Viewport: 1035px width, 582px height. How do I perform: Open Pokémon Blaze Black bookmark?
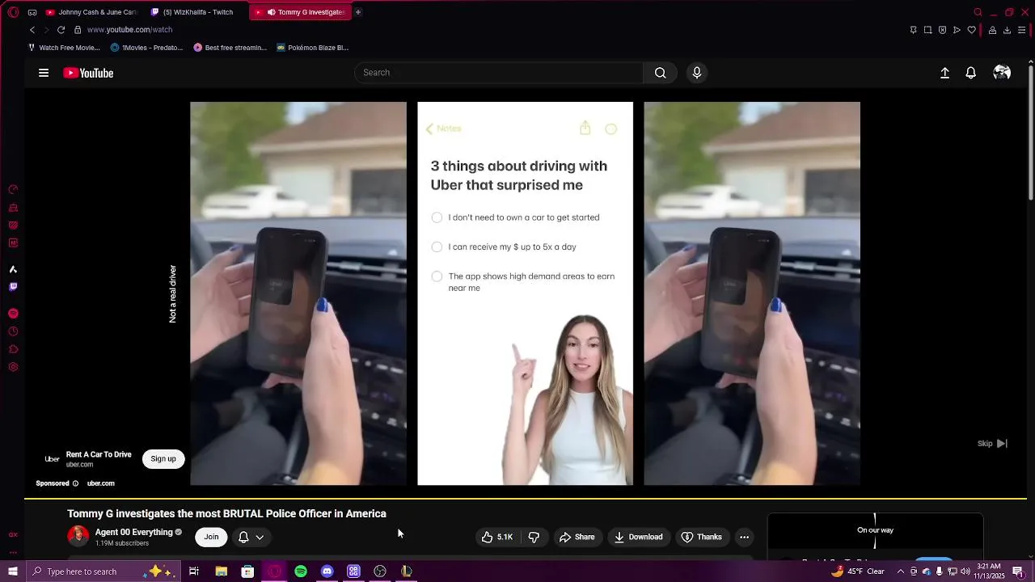[x=312, y=48]
